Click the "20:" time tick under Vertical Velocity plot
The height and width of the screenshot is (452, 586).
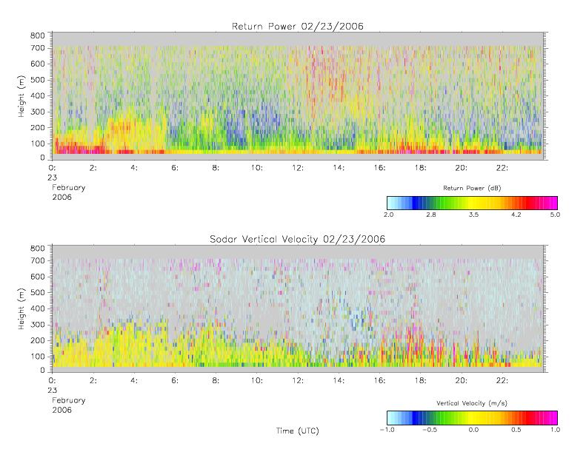[x=462, y=381]
